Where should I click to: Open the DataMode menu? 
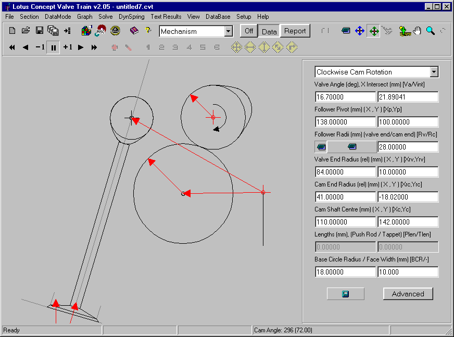click(x=58, y=17)
